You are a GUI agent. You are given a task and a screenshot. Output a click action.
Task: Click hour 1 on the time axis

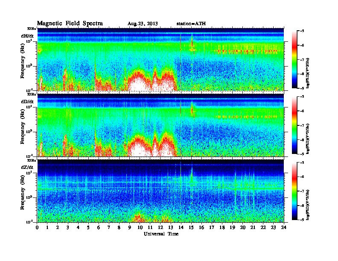pyautogui.click(x=47, y=227)
